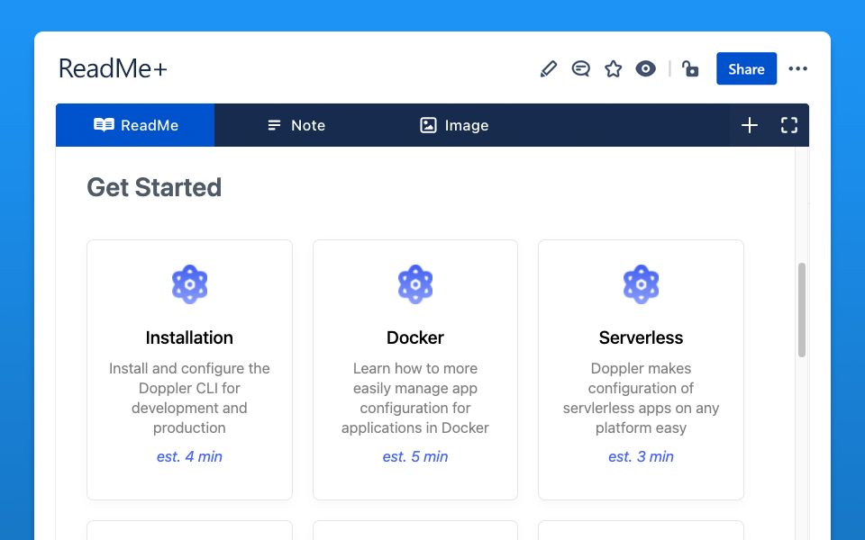
Task: Switch to the Image tab
Action: tap(454, 125)
